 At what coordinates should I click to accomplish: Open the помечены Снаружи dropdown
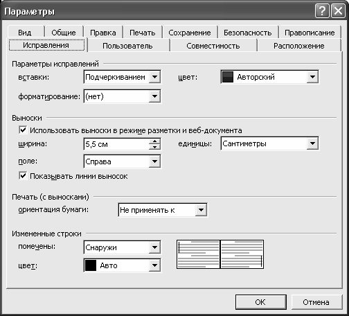point(154,247)
